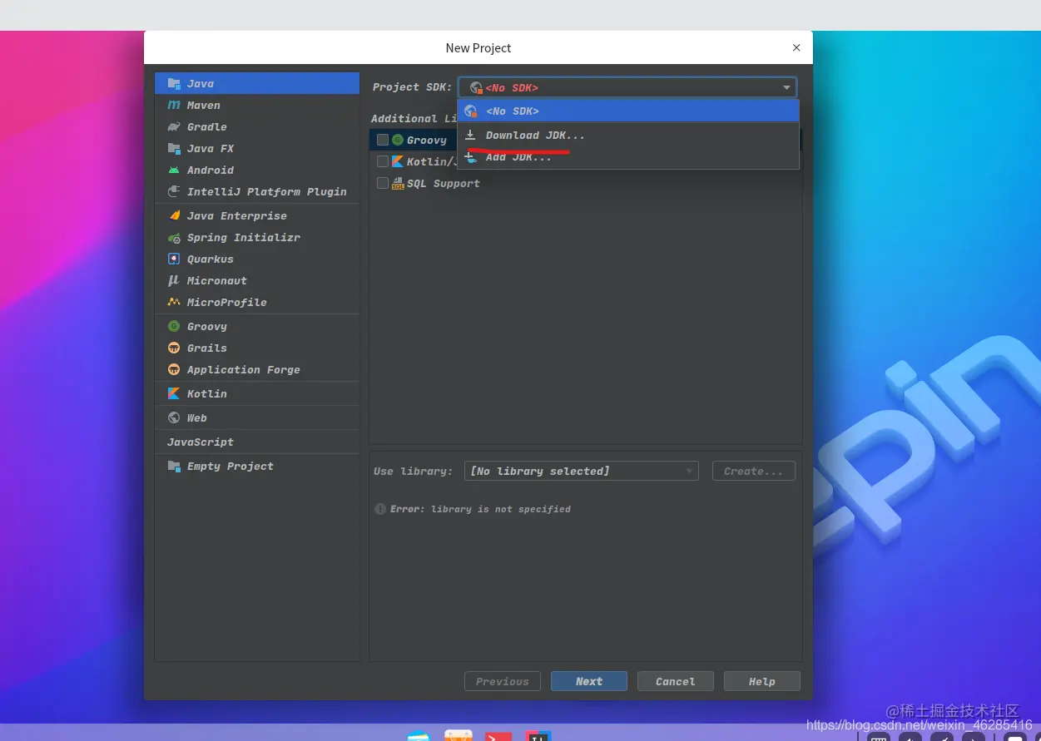The width and height of the screenshot is (1041, 741).
Task: Pick the Grails icon
Action: click(174, 348)
